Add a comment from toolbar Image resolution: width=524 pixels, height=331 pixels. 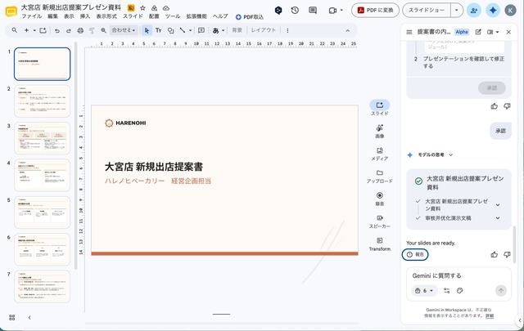click(x=201, y=30)
